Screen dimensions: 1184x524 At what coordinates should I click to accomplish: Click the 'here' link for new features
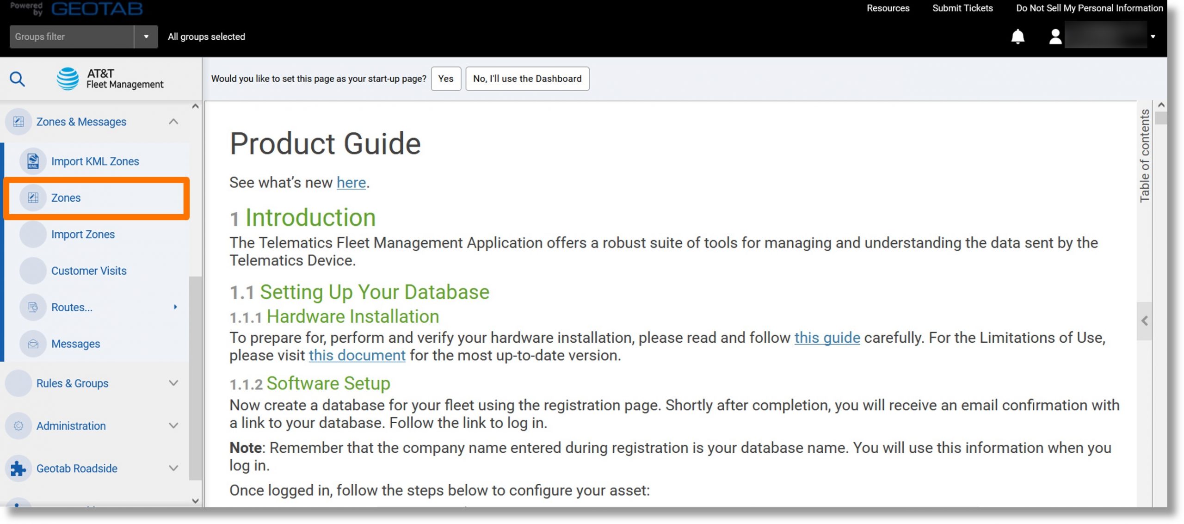pos(351,182)
